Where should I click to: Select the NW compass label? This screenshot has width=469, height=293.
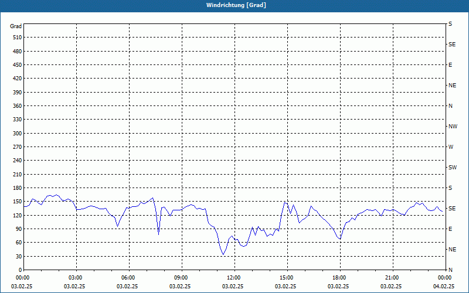[453, 127]
